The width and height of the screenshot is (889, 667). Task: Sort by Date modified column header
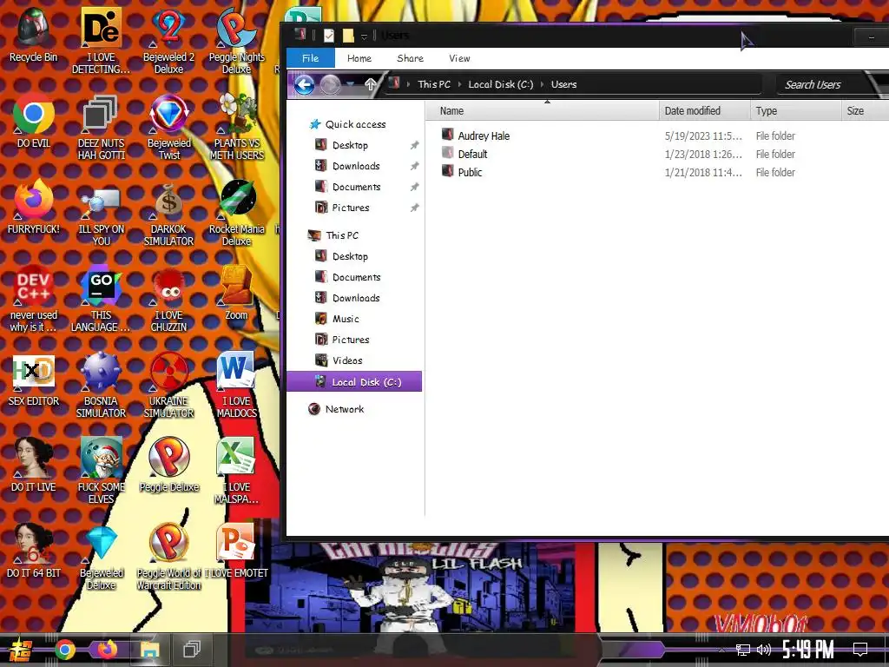point(704,110)
